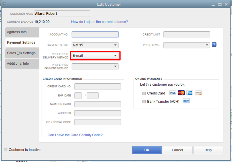Focus the Account No. input field
The image size is (232, 162).
click(x=95, y=34)
